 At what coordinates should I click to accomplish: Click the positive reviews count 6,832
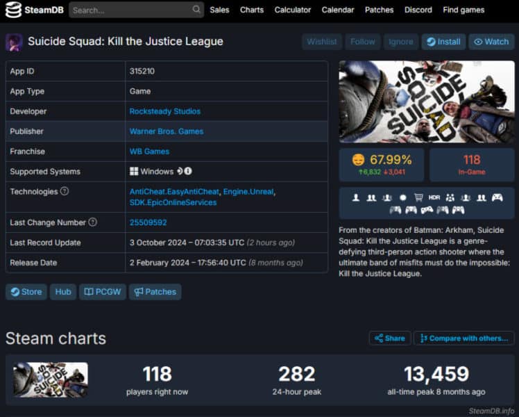(x=370, y=172)
